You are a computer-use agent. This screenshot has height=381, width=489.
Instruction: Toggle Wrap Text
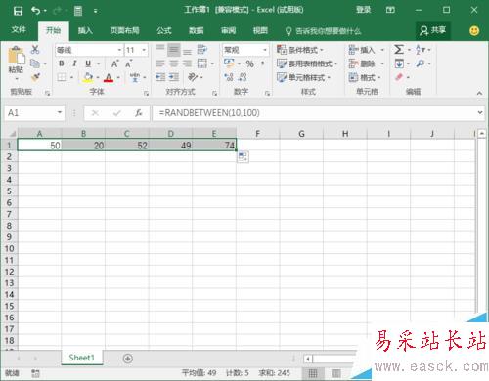point(202,50)
